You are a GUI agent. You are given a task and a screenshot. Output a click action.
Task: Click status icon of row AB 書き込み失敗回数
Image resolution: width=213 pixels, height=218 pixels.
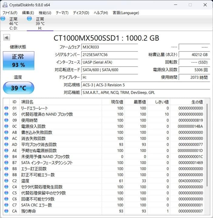[6, 132]
